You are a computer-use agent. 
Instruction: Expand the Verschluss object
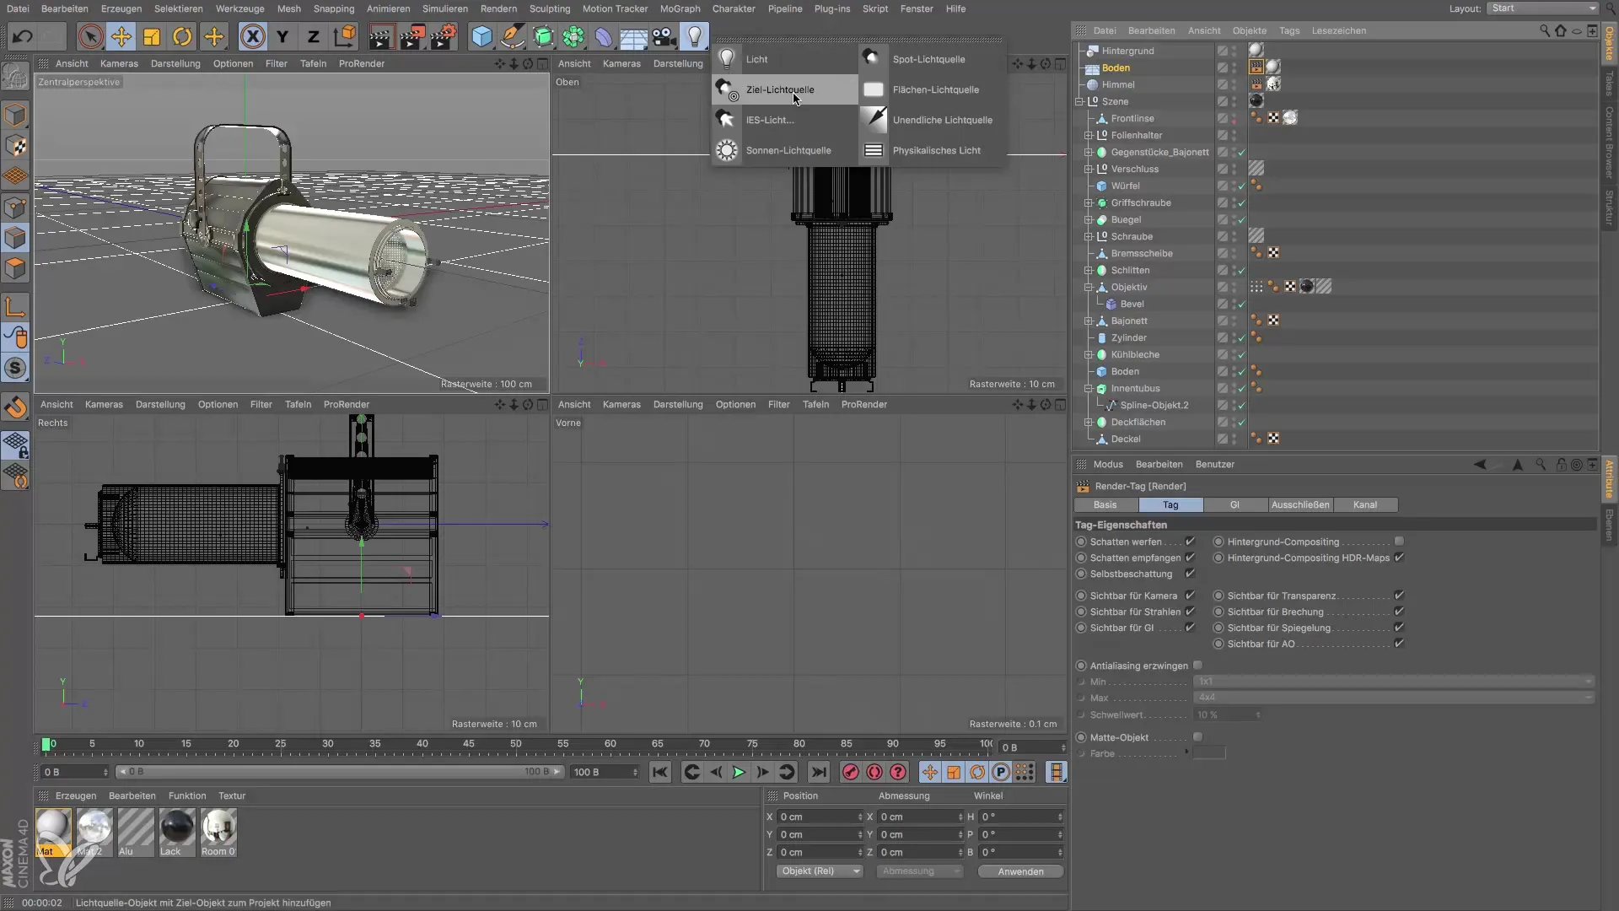(x=1089, y=169)
